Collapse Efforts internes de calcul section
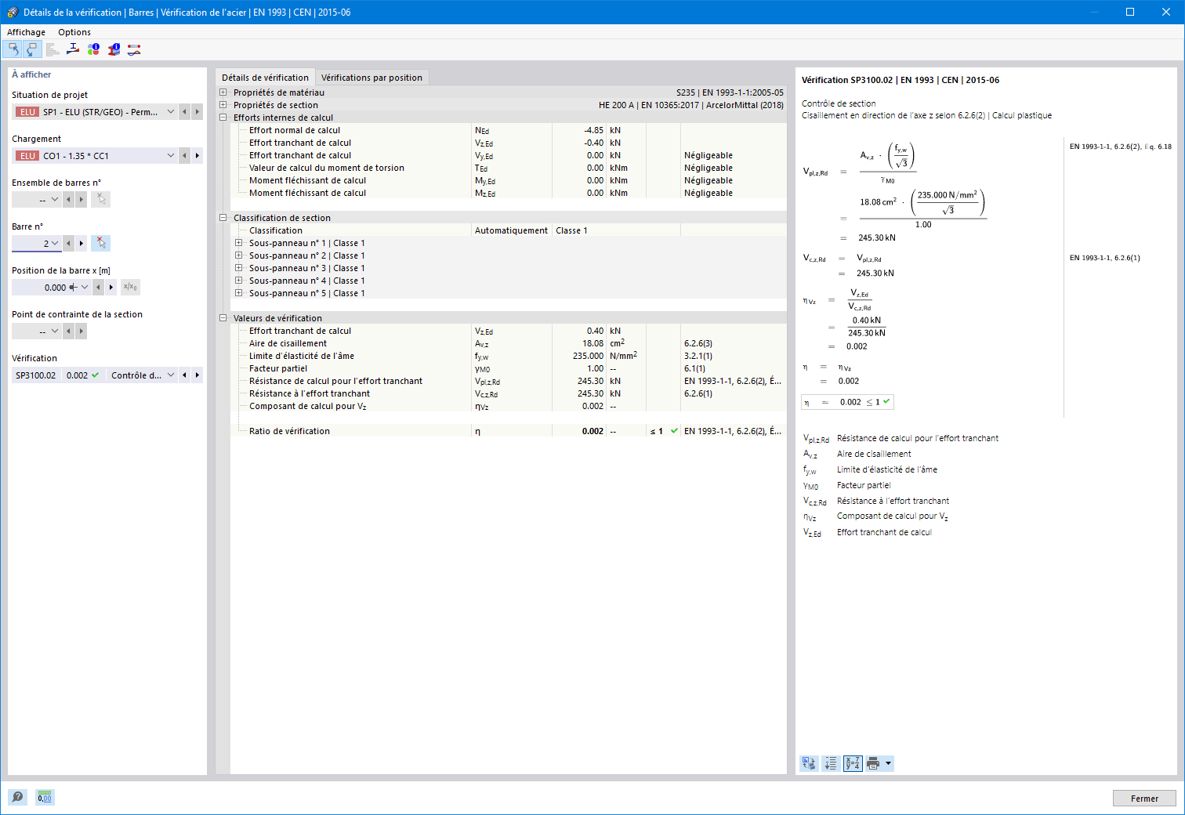 223,118
